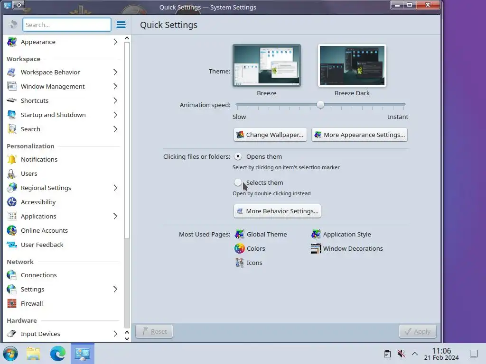Click the sidebar scroll-up arrow at top
This screenshot has width=486, height=364.
coord(127,38)
